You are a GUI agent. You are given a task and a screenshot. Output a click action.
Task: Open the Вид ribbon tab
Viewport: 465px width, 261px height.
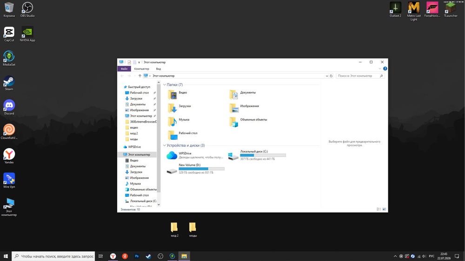pos(159,69)
